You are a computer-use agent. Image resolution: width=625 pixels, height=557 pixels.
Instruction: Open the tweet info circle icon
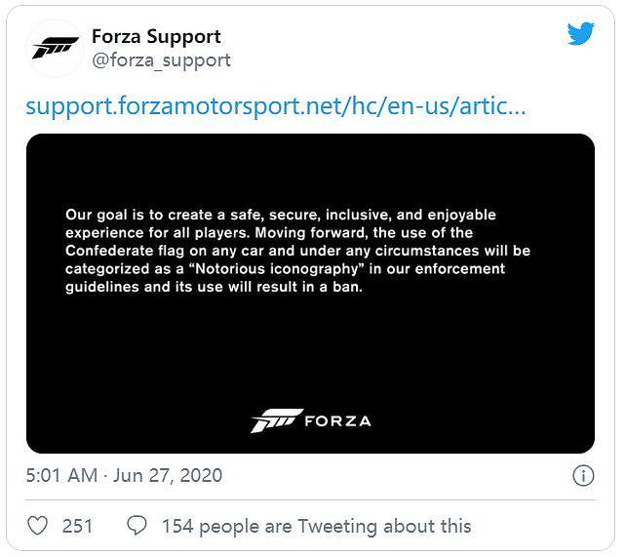582,476
